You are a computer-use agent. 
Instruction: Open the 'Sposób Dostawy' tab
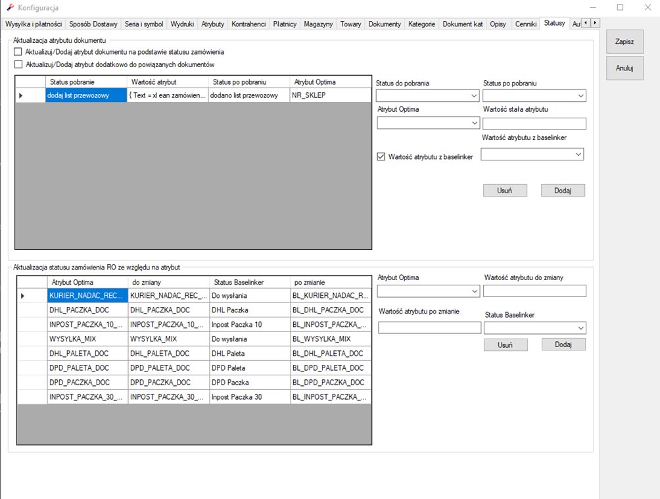click(93, 24)
